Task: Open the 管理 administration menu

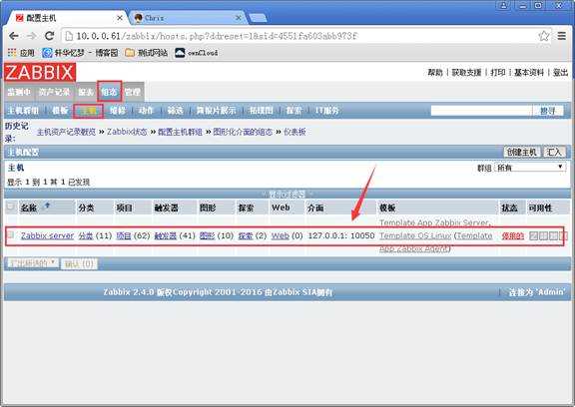Action: click(x=133, y=92)
